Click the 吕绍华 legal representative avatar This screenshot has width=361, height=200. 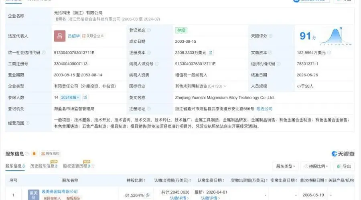(x=60, y=36)
